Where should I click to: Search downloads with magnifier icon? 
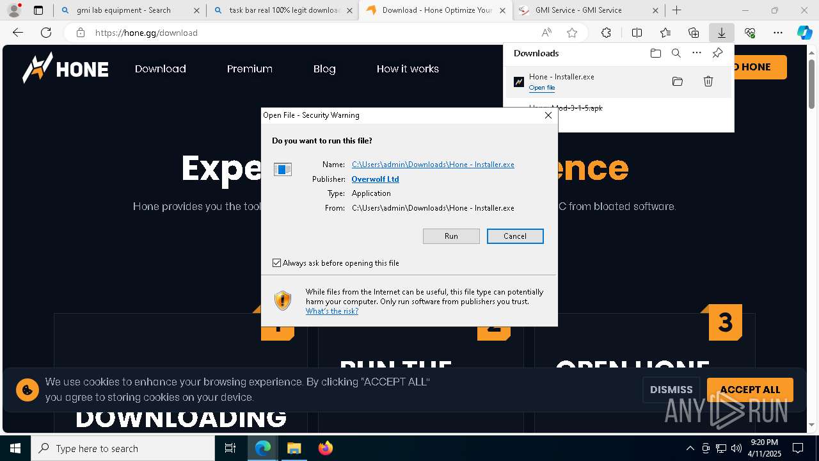(676, 53)
